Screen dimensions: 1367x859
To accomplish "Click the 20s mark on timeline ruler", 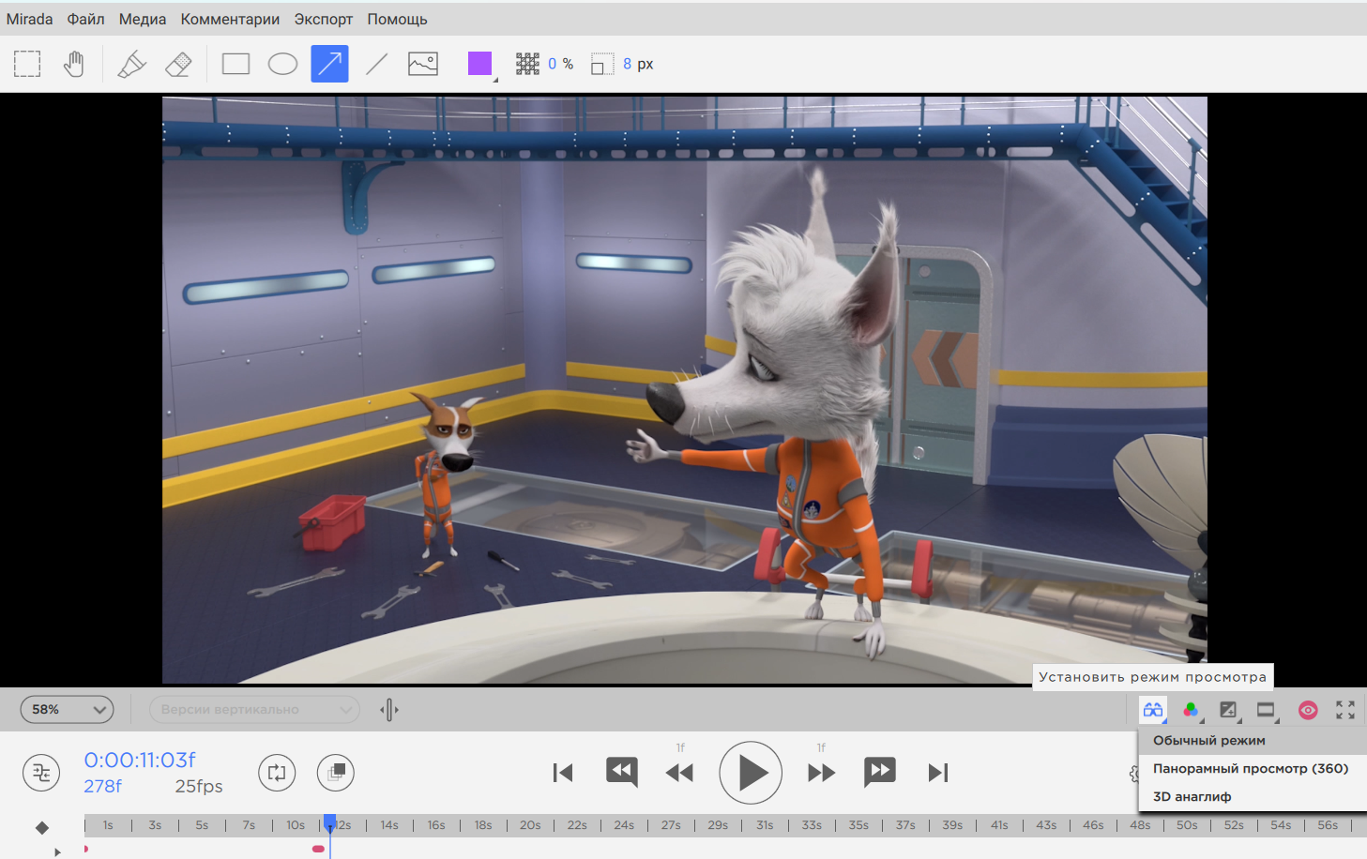I will (530, 825).
